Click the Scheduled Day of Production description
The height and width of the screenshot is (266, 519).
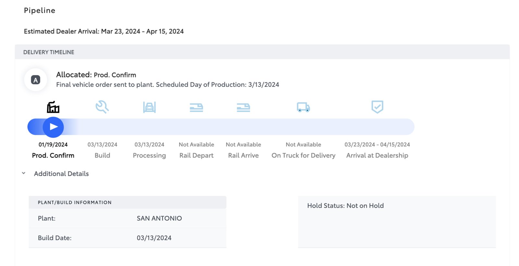coord(167,85)
